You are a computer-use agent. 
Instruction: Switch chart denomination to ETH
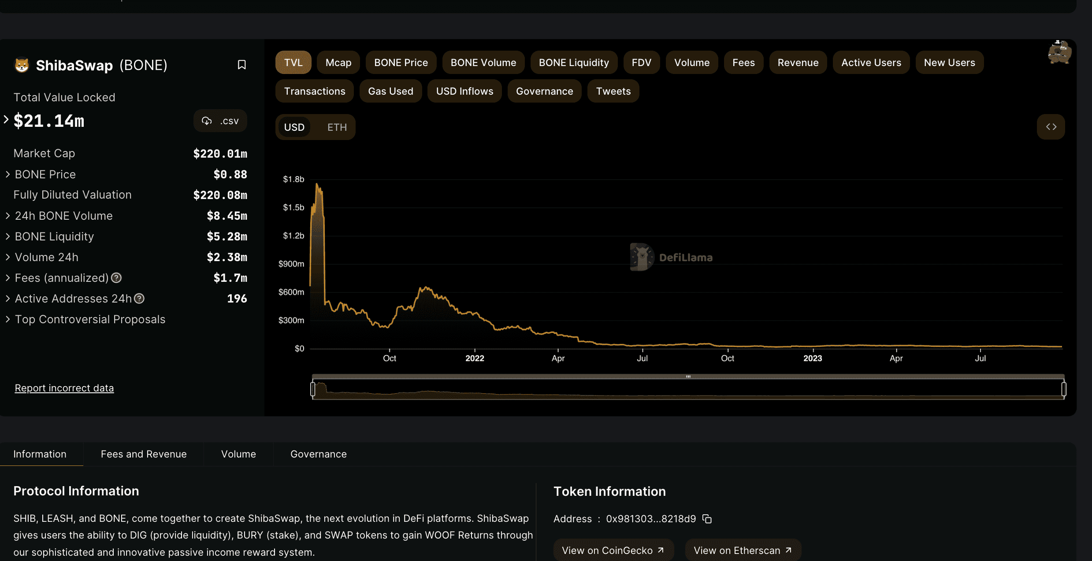coord(337,127)
